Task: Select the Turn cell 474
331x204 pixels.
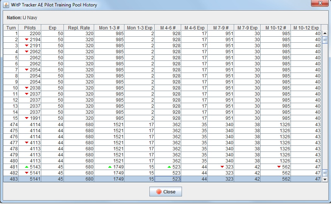Action: click(x=11, y=125)
